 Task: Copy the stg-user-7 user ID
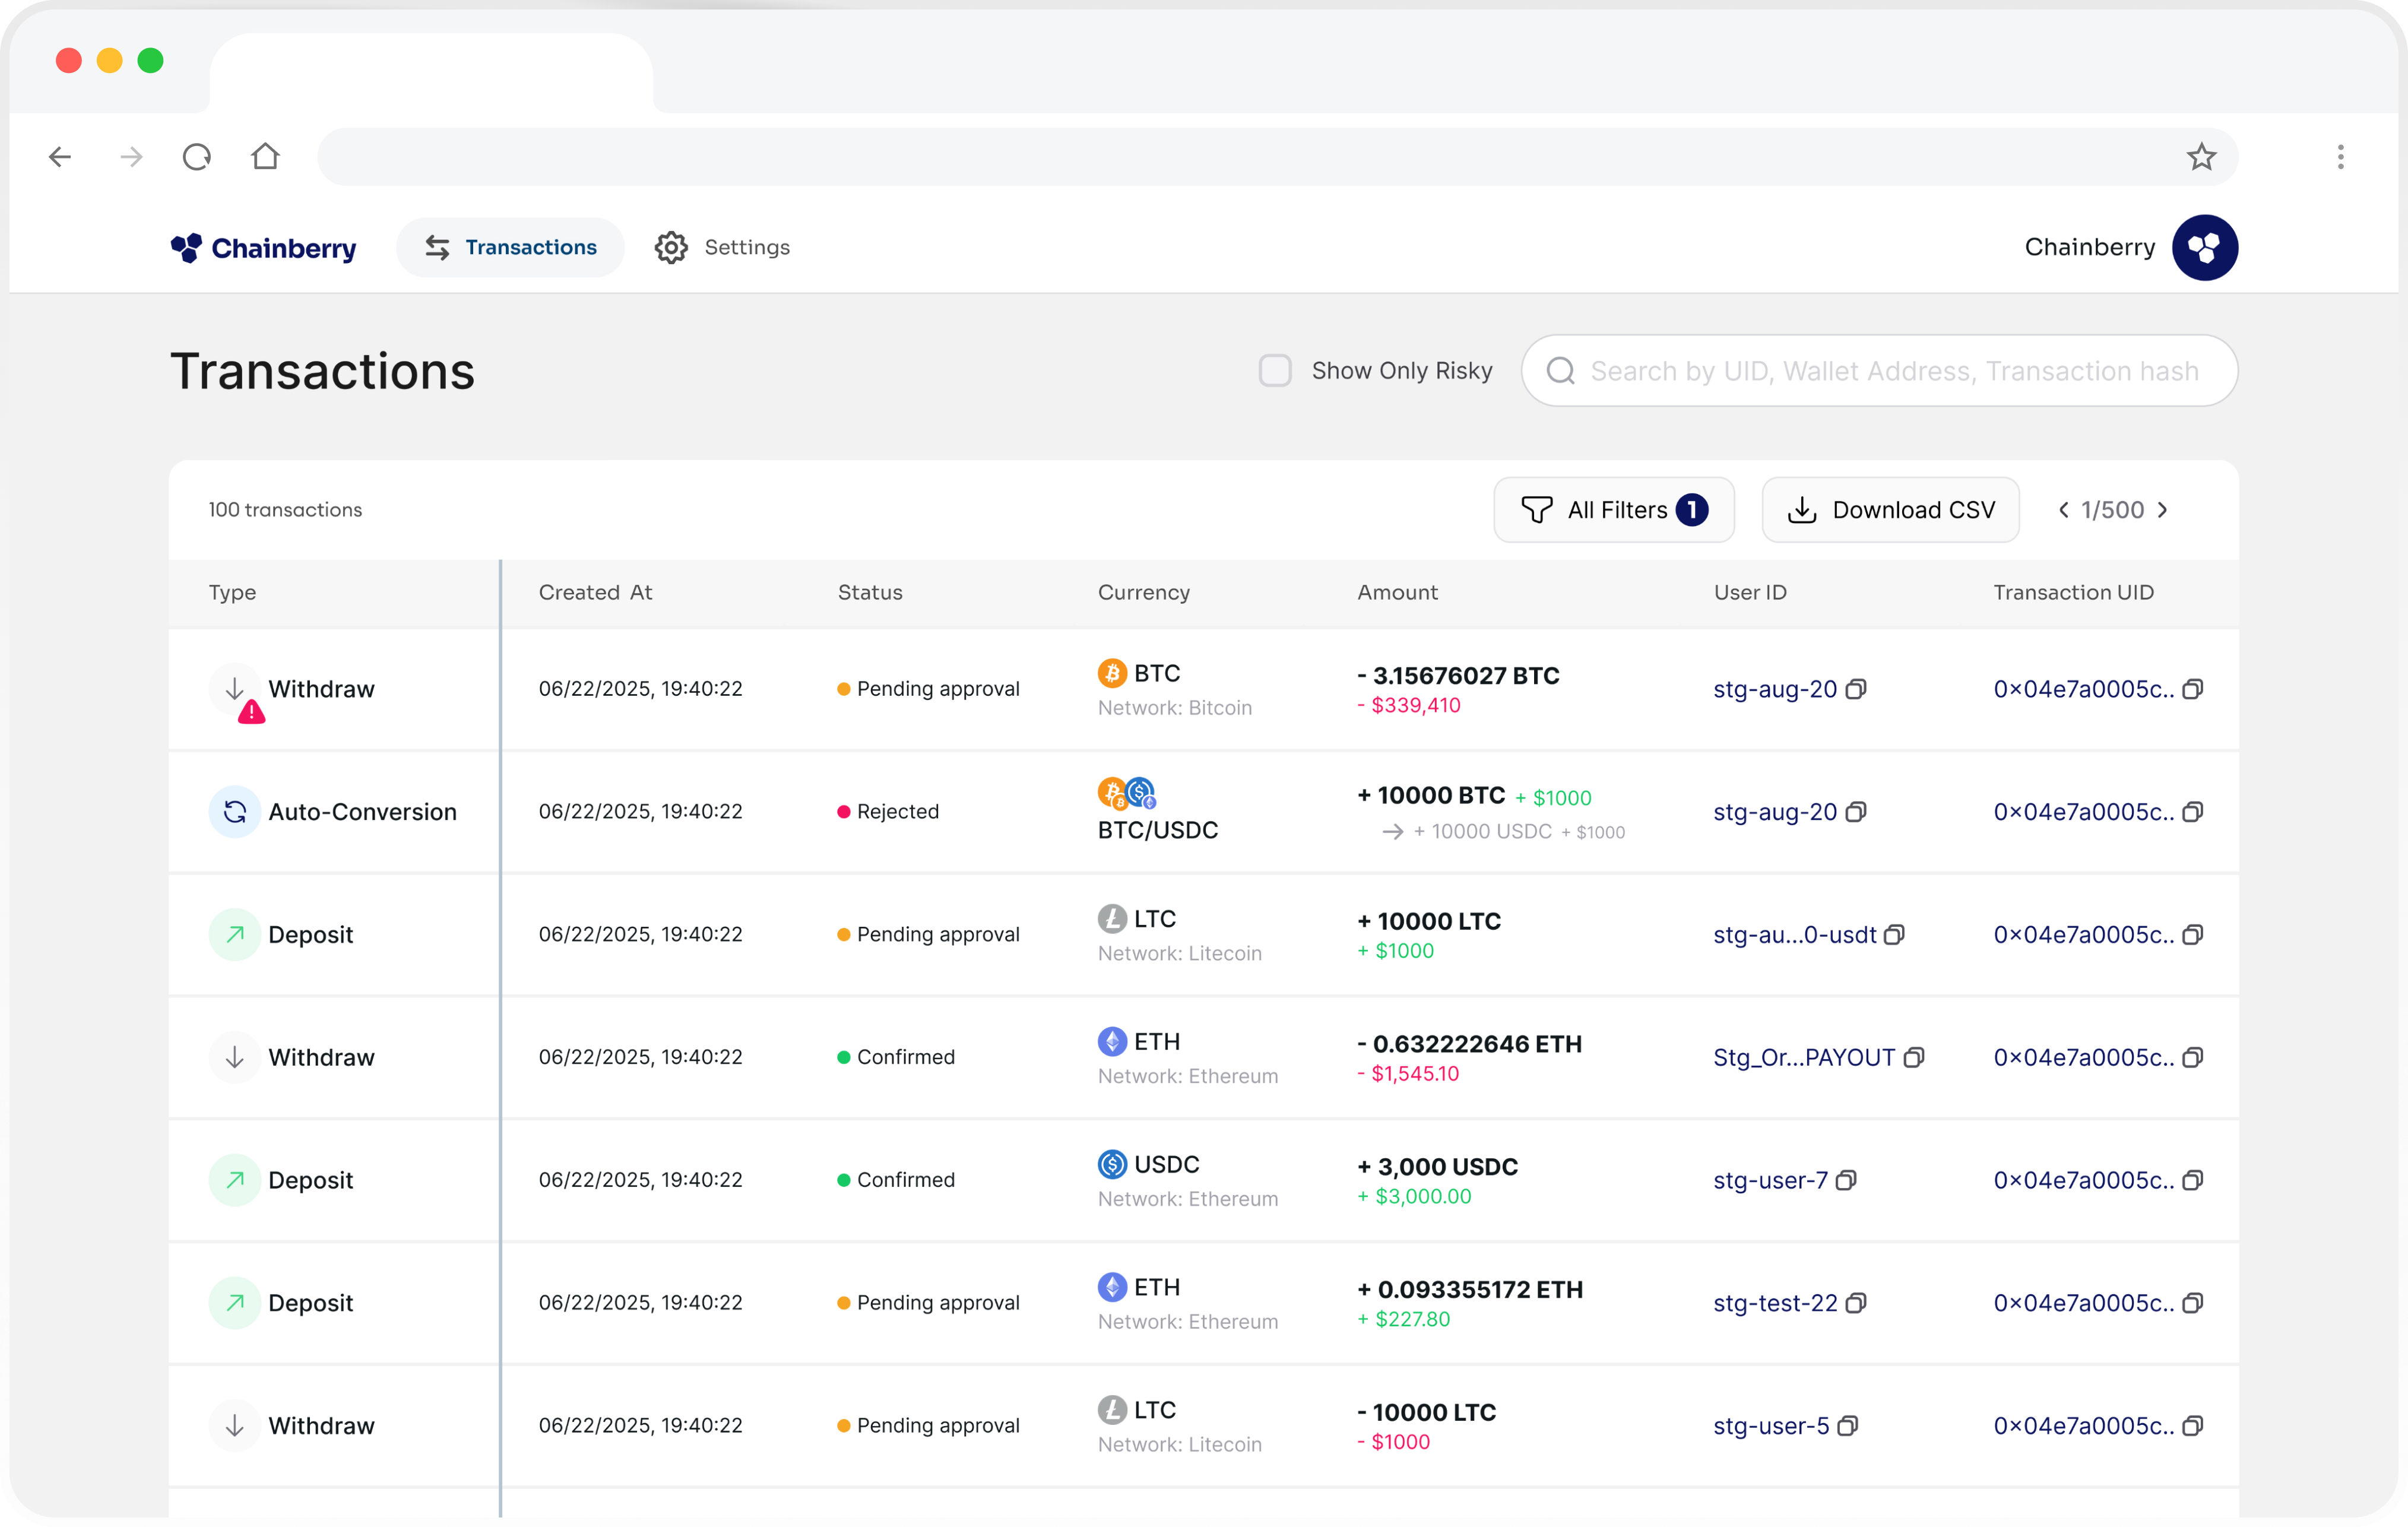1846,1180
